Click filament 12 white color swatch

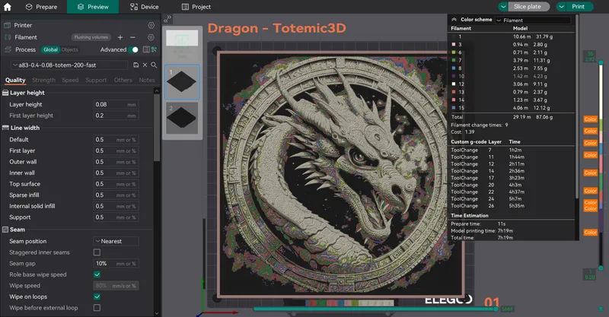pos(453,84)
